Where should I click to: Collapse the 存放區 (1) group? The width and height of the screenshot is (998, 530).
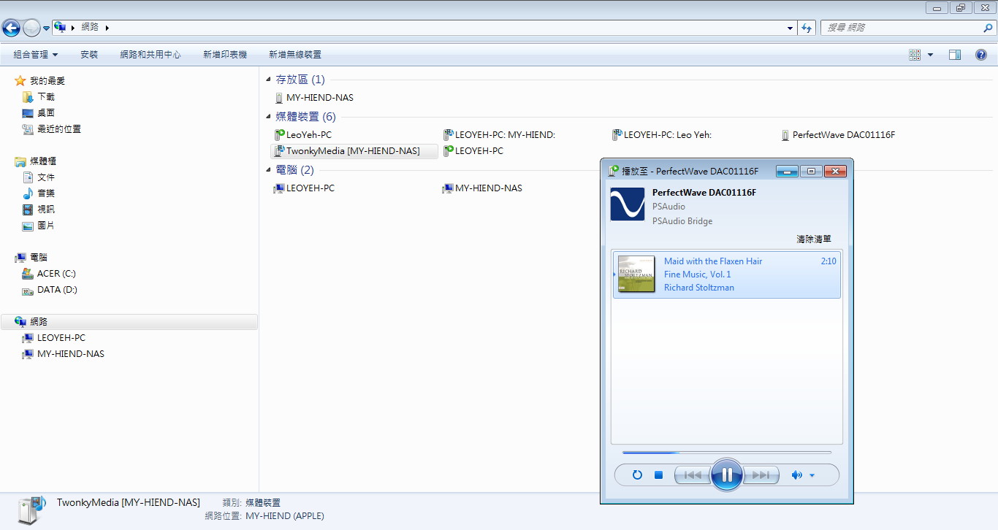(x=268, y=80)
